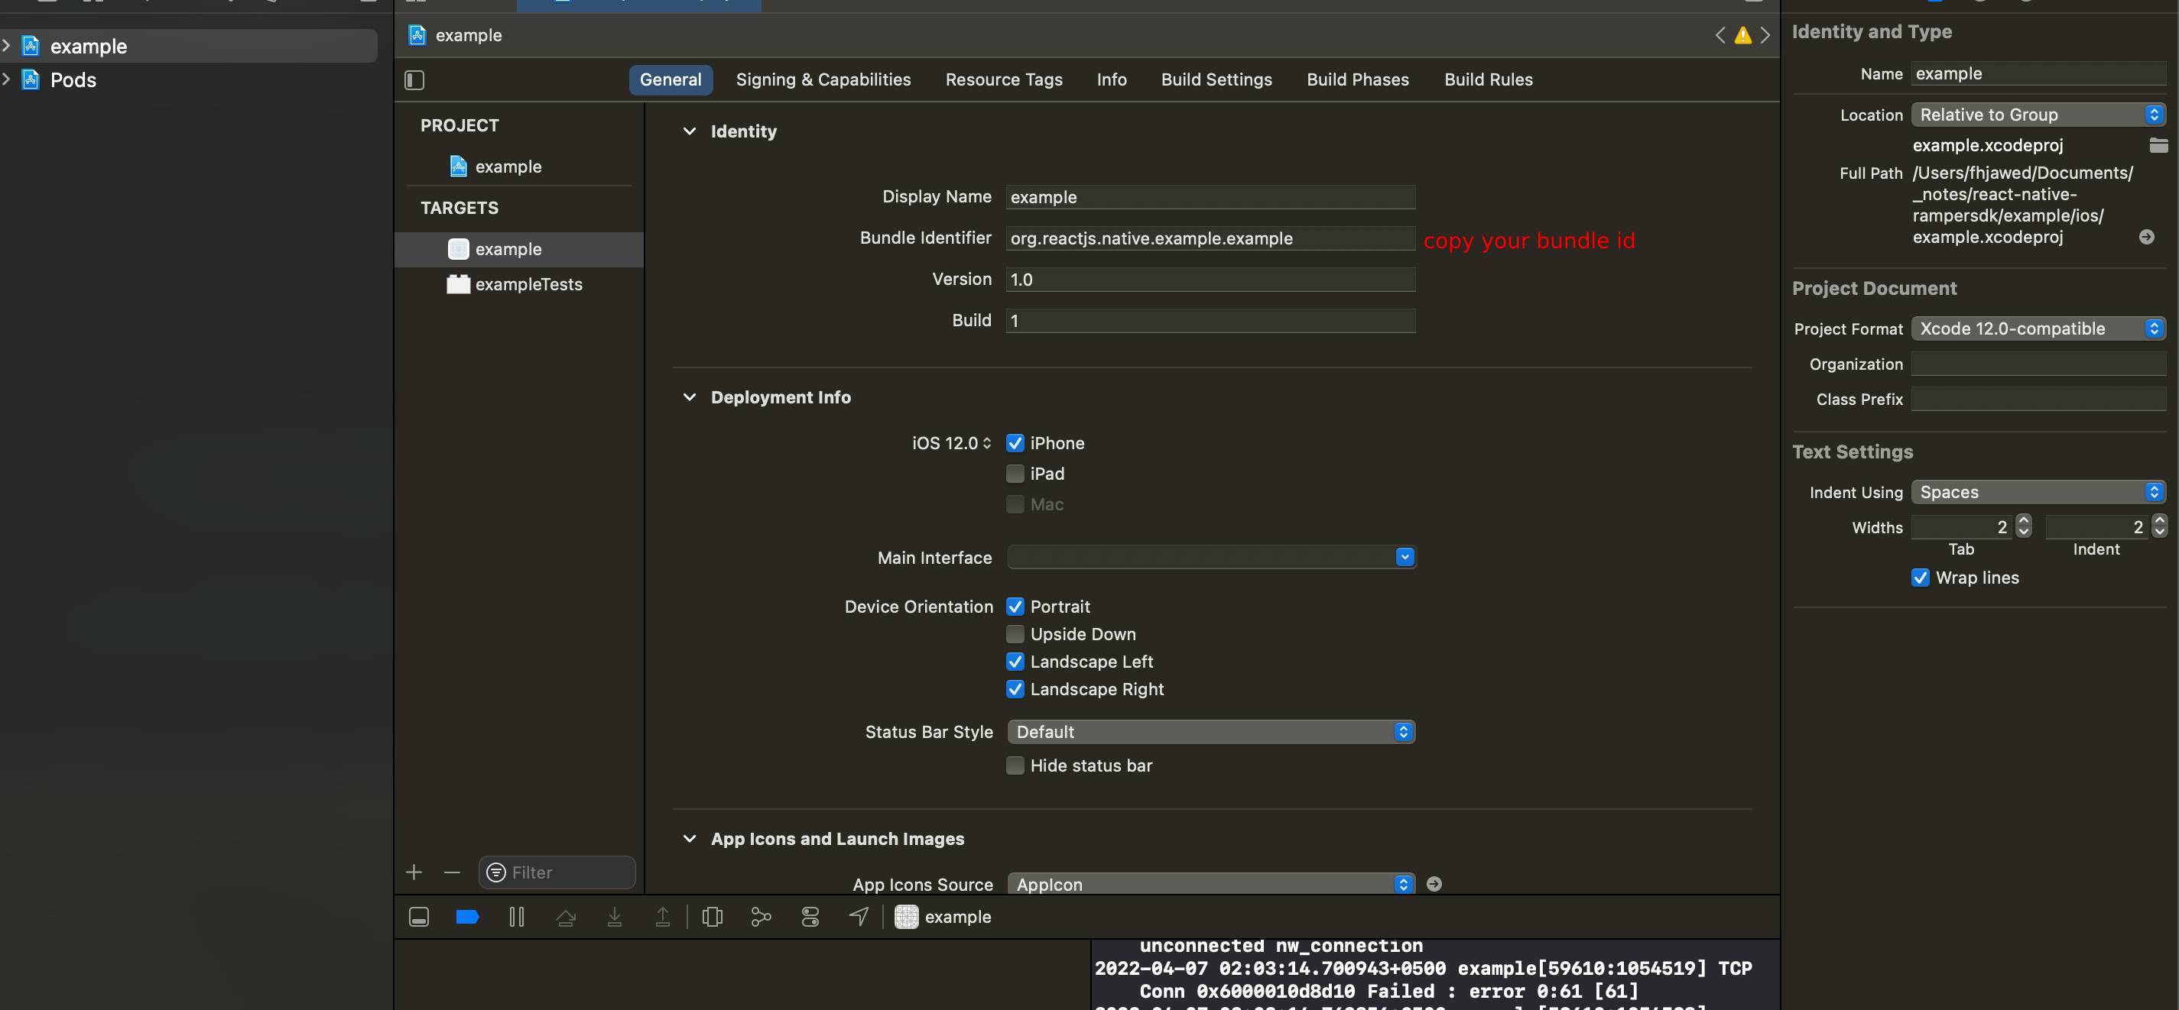
Task: Click the yellow warning issue icon
Action: tap(1742, 35)
